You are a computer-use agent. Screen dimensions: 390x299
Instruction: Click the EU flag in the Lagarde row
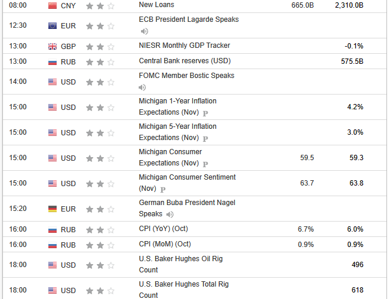pos(53,26)
